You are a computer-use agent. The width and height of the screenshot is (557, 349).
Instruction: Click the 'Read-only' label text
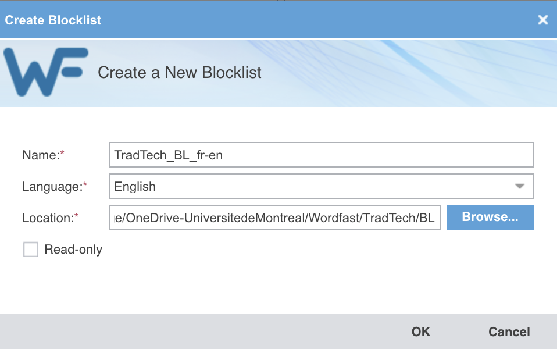point(73,250)
